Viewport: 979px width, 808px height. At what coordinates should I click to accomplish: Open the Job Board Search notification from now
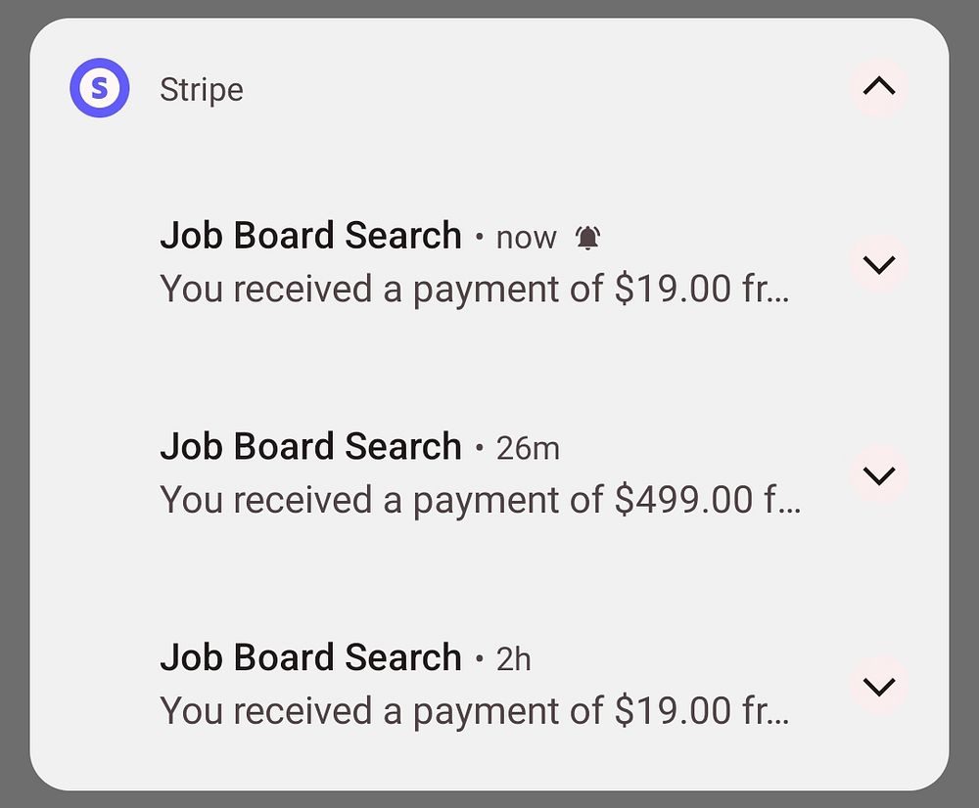310,236
